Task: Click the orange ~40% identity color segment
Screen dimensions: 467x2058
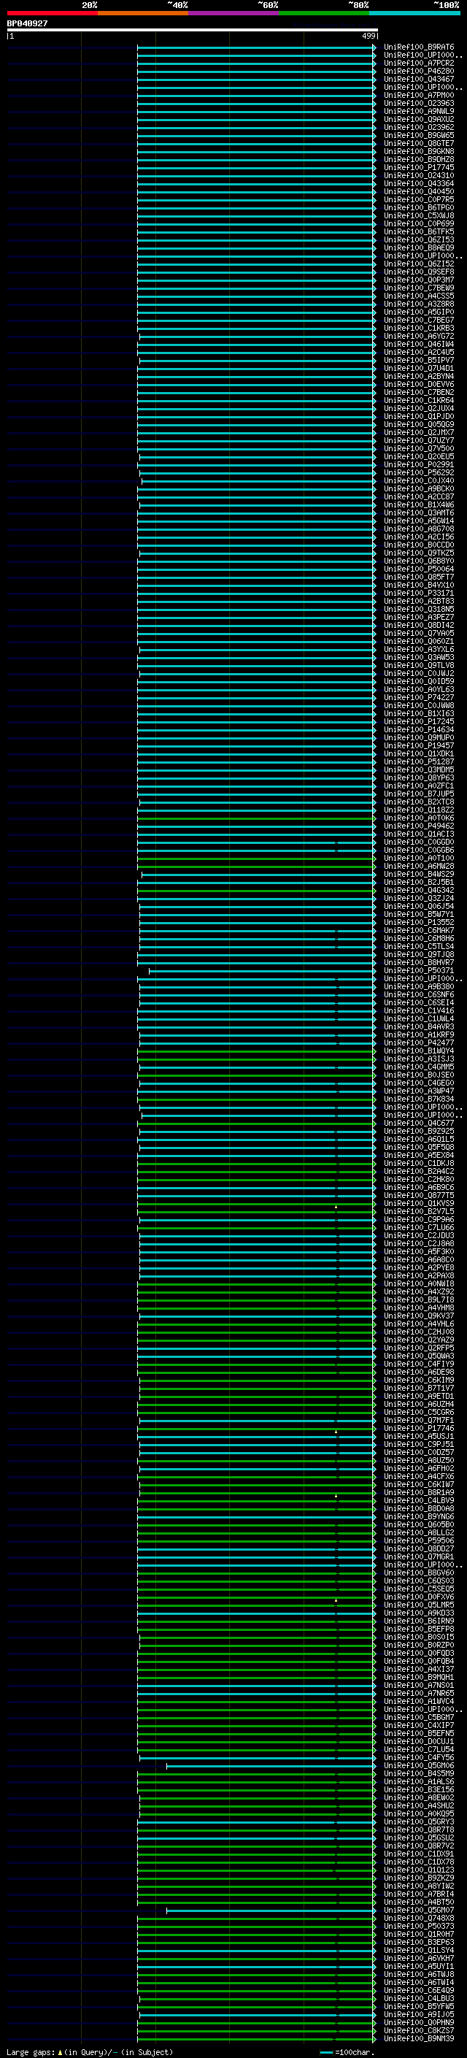Action: coord(143,13)
